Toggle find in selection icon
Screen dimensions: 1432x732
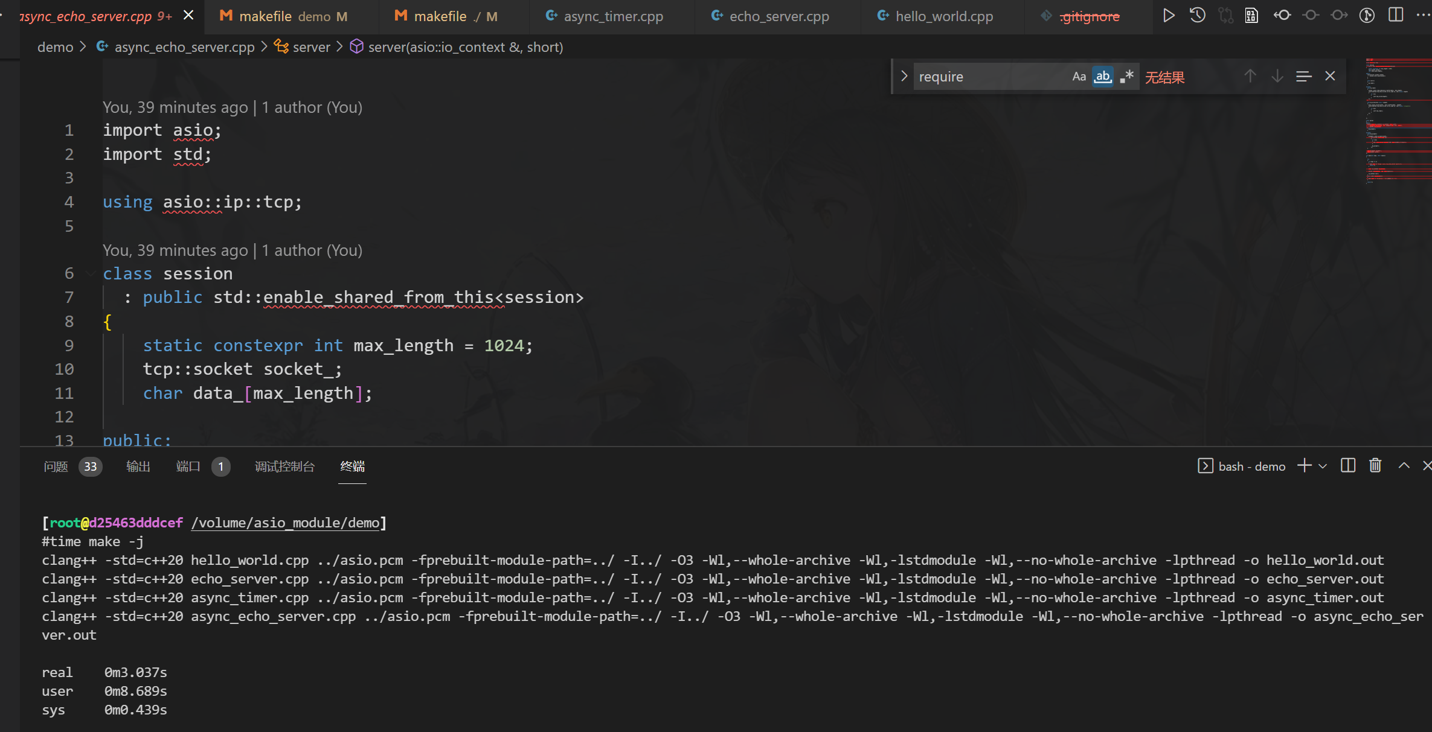click(x=1303, y=76)
